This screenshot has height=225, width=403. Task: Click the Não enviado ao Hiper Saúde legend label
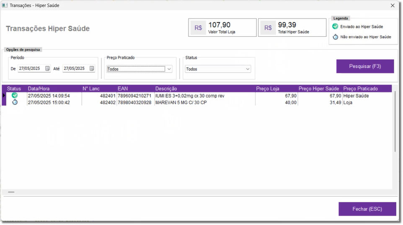point(366,37)
